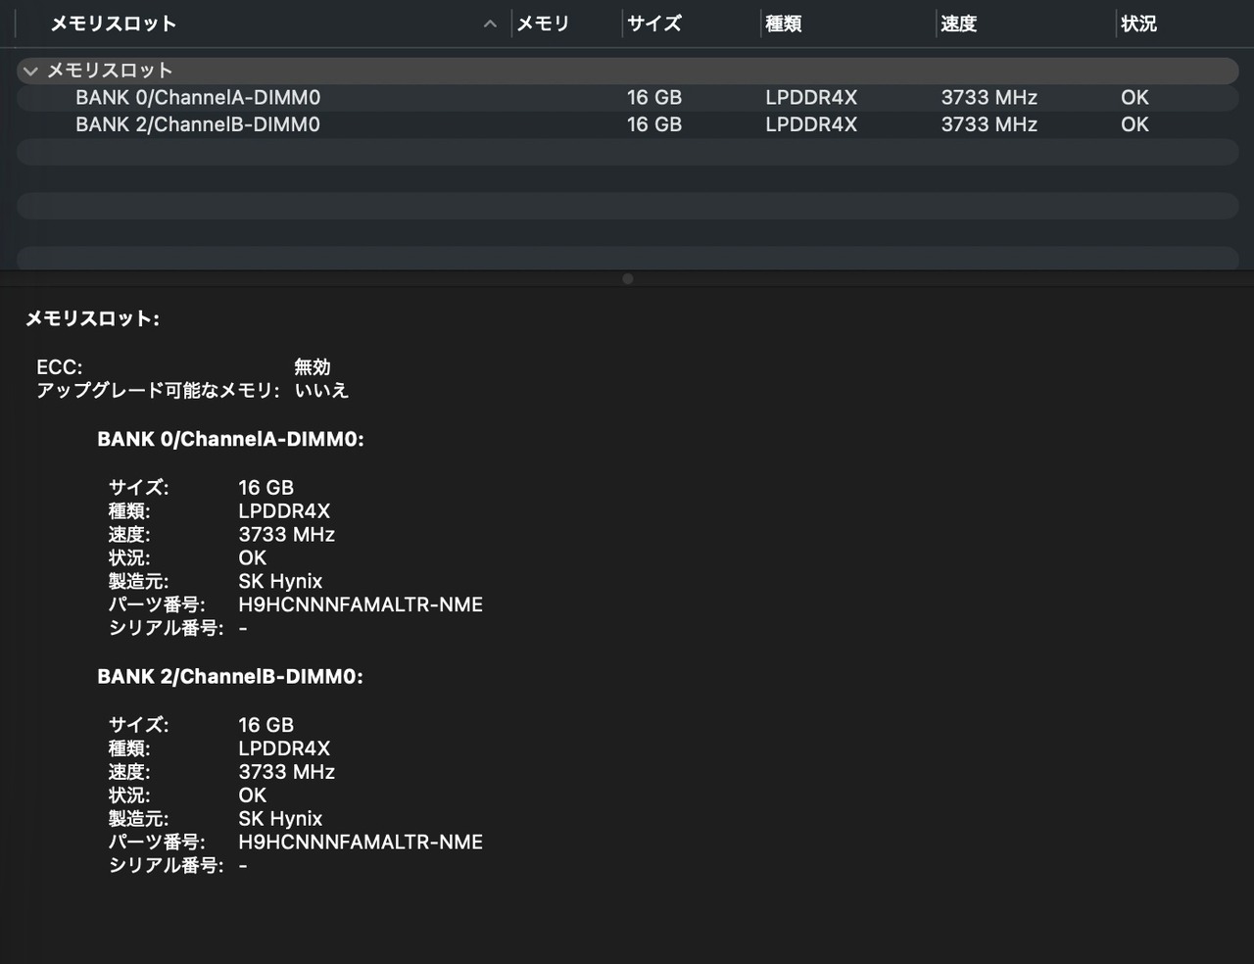Viewport: 1254px width, 964px height.
Task: Select the メモリスロット group row label
Action: 110,71
